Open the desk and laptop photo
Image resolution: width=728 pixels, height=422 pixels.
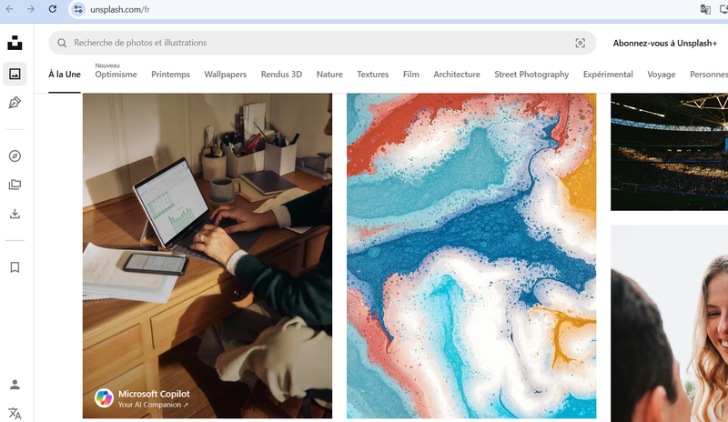tap(207, 256)
